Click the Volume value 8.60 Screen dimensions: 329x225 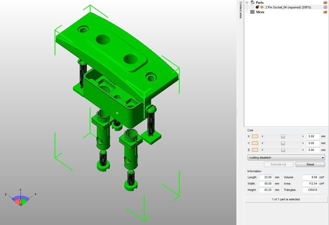point(310,177)
